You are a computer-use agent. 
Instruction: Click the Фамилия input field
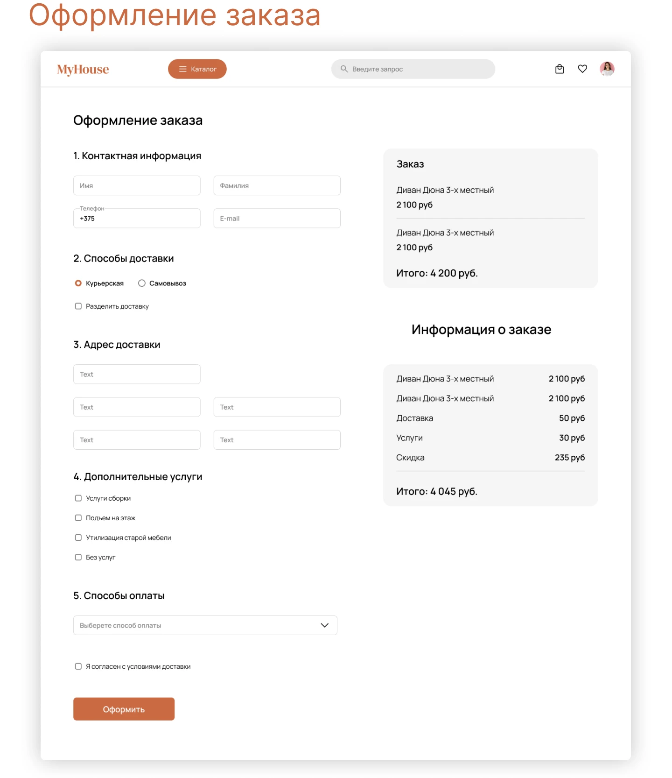coord(277,185)
